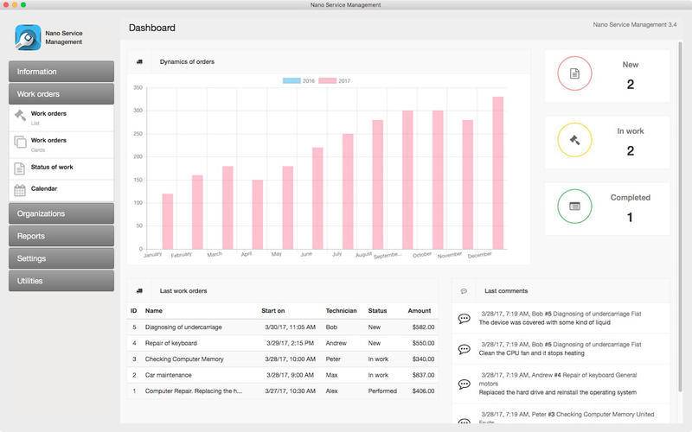Expand the Information sidebar section
This screenshot has height=432, width=692.
[x=61, y=72]
